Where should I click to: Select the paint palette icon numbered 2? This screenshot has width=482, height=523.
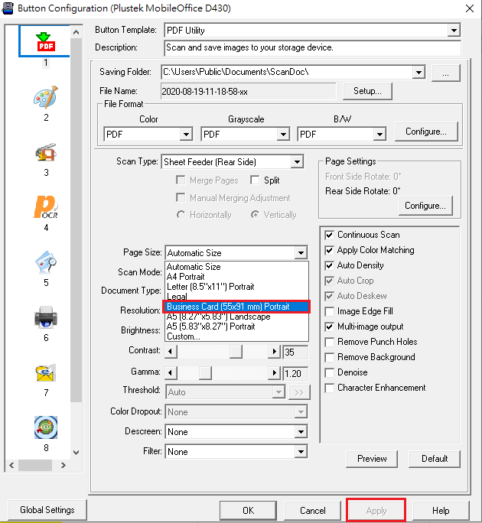(45, 97)
